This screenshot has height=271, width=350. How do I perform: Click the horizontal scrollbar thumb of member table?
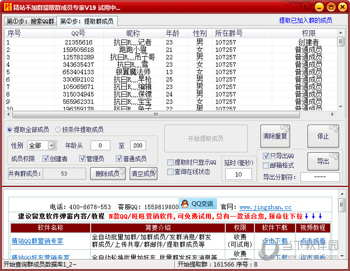[x=156, y=114]
